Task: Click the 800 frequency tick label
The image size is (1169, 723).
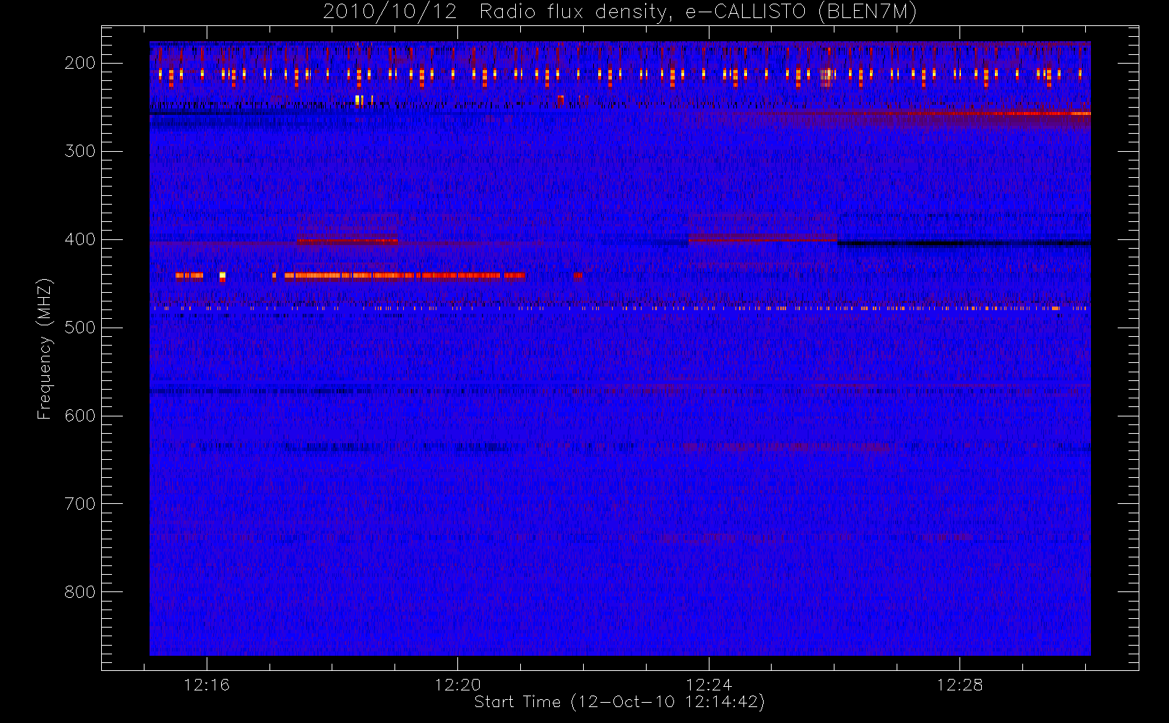Action: 79,592
